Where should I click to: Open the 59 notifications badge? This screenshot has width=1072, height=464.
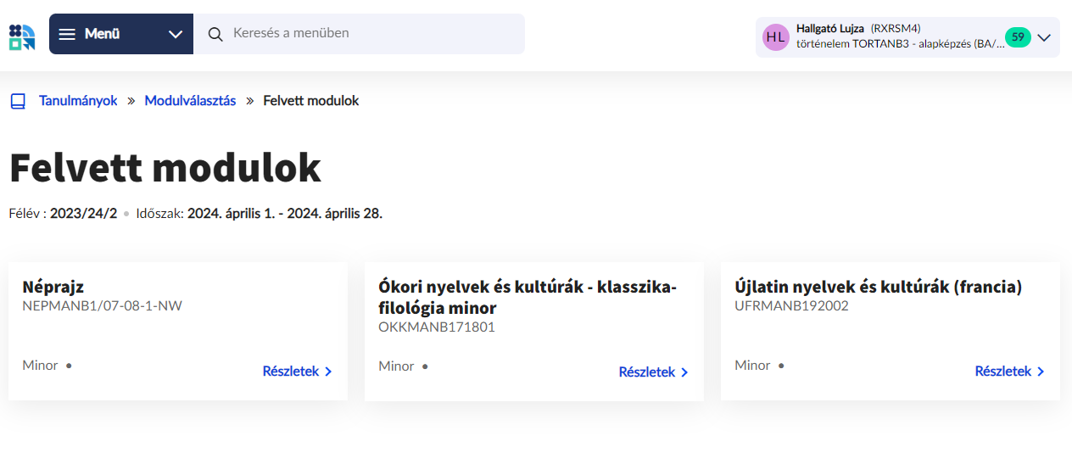[x=1018, y=37]
